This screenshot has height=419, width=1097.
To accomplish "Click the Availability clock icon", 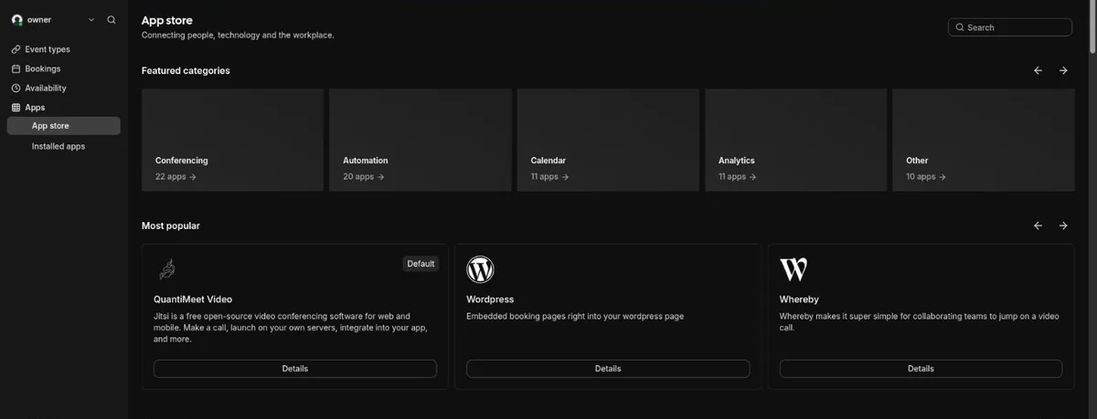I will pyautogui.click(x=16, y=89).
